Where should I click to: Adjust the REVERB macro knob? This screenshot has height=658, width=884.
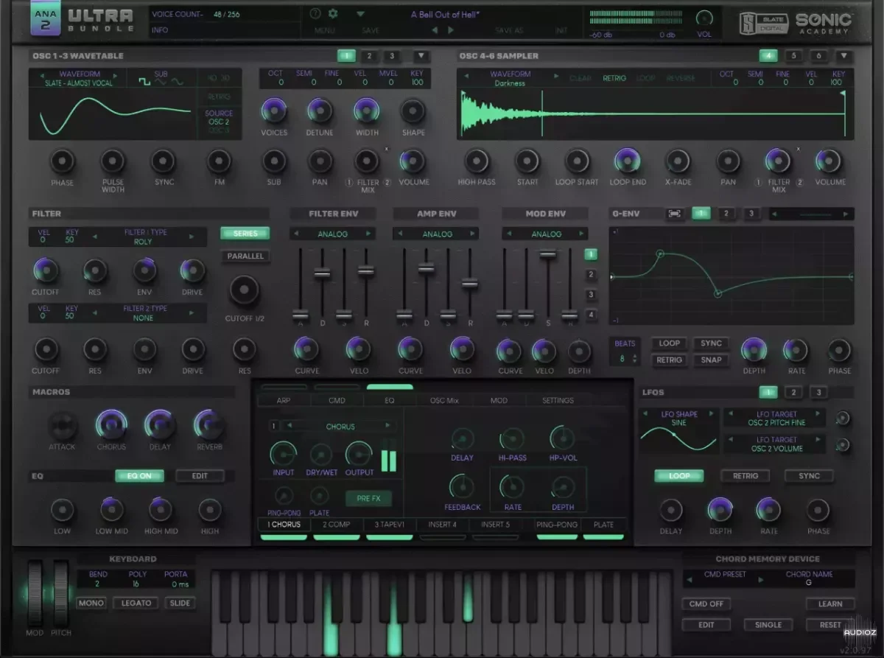(209, 425)
